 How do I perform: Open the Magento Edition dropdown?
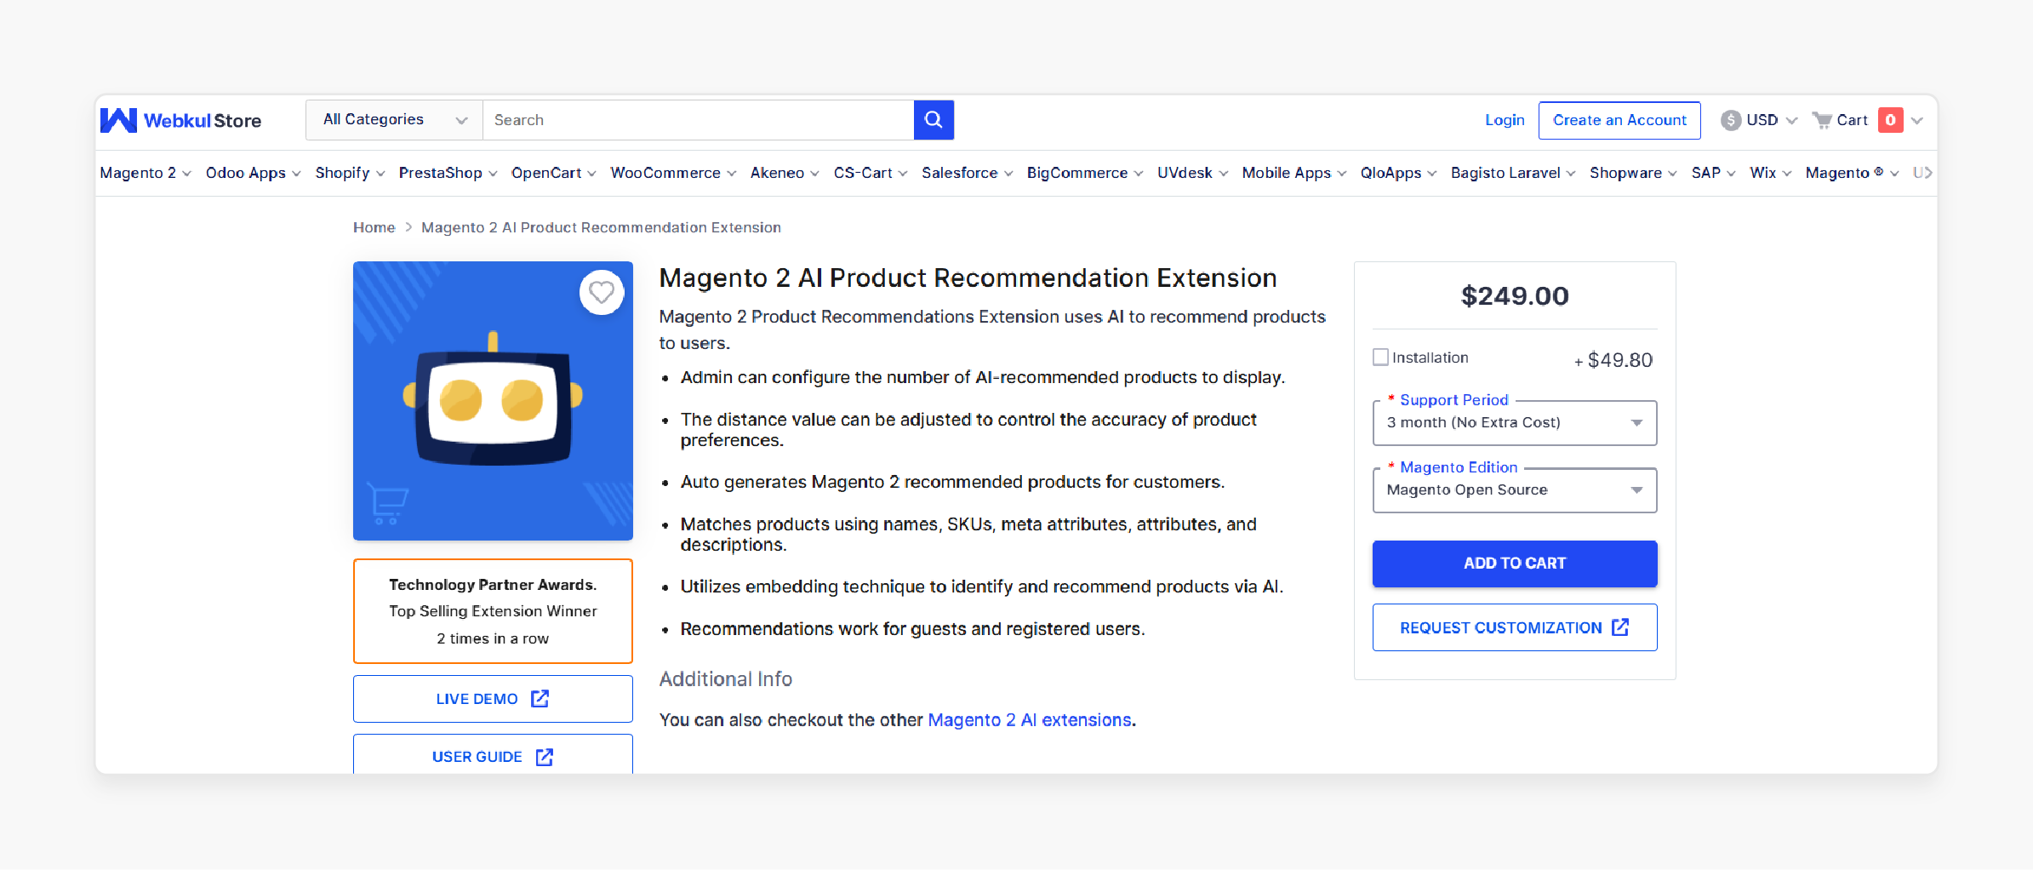[1515, 490]
